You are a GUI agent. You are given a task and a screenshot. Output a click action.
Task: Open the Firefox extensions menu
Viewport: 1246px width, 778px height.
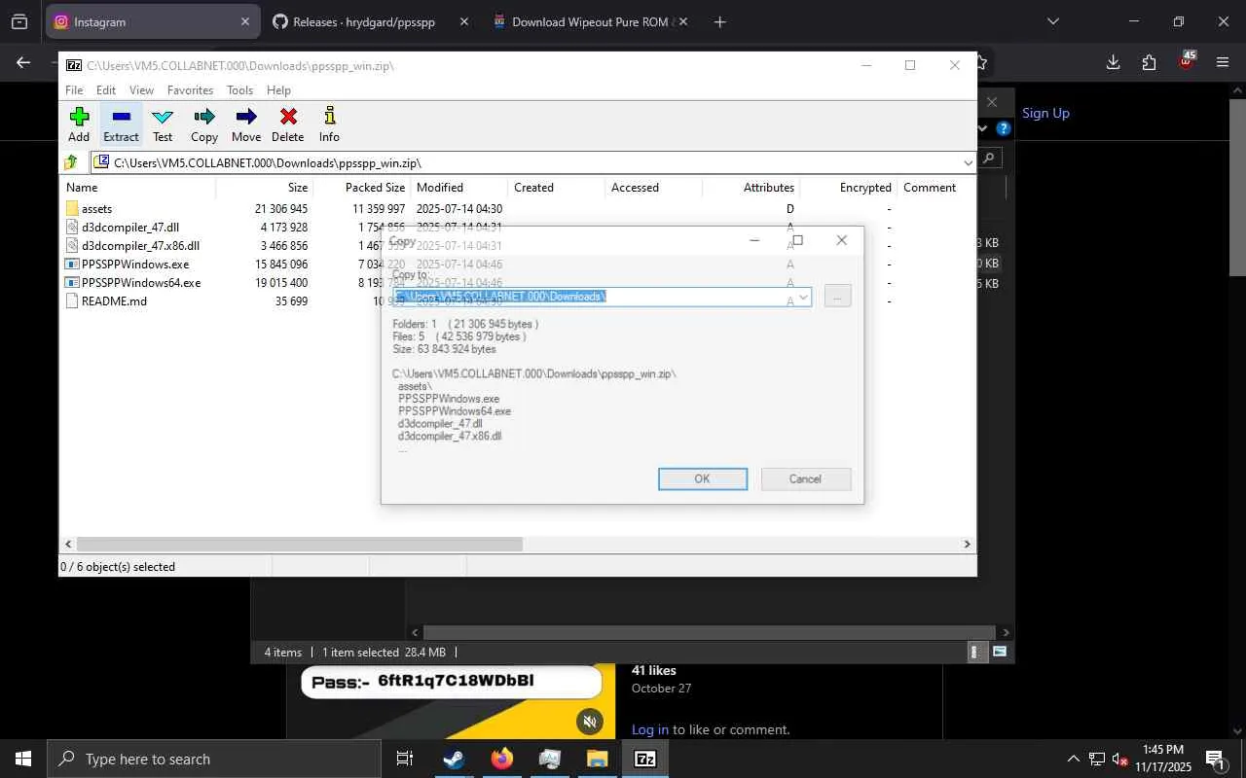coord(1150,62)
